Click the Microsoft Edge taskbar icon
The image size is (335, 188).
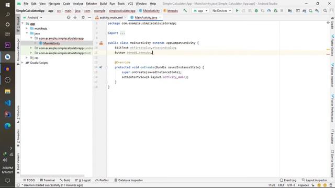coord(7,126)
